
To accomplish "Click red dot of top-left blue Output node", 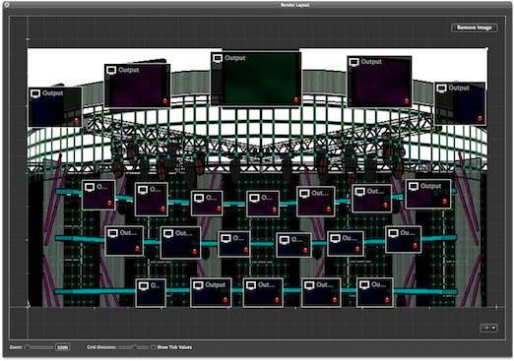I will coord(76,121).
